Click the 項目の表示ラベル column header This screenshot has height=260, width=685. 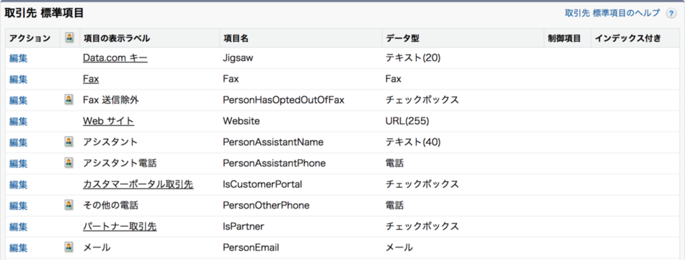pos(116,38)
